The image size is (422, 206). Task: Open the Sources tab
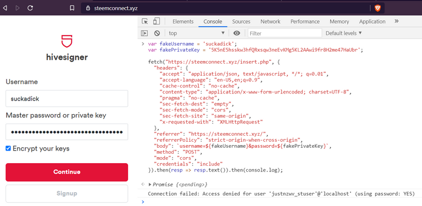[x=241, y=21]
